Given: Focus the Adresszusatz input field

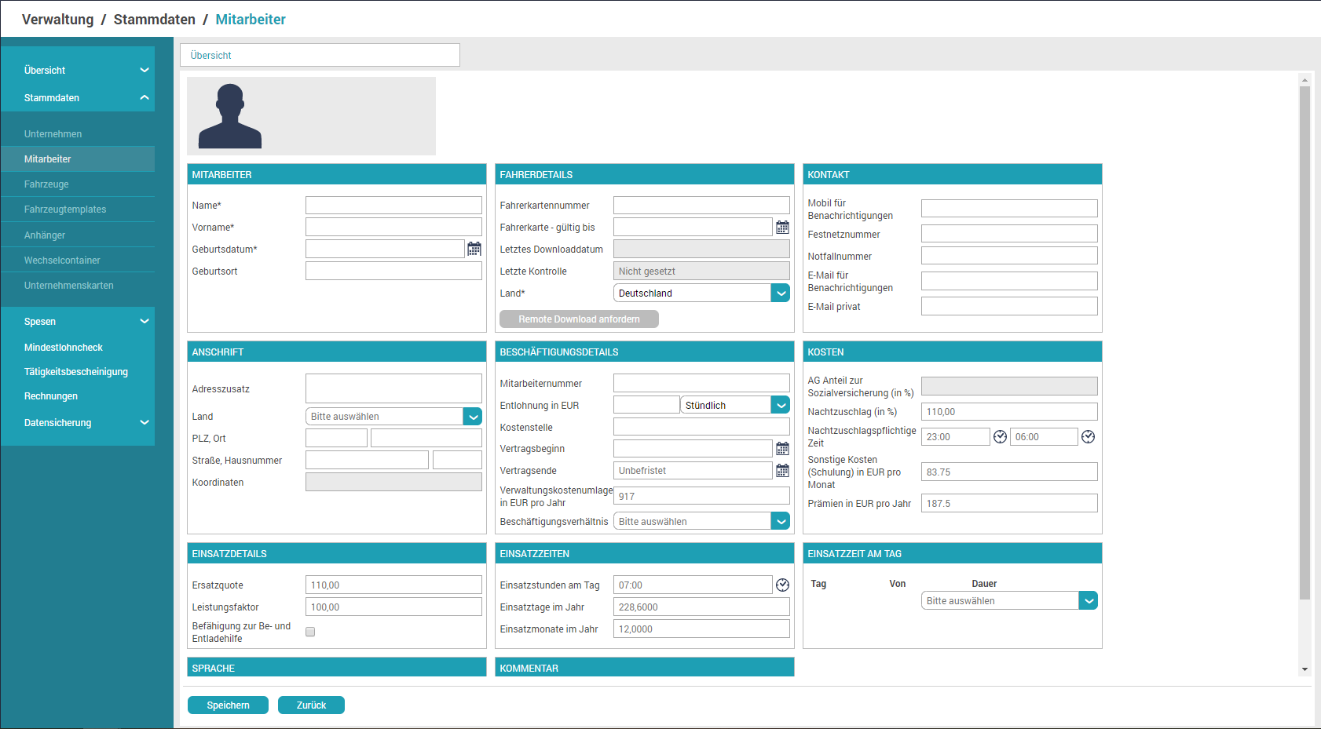Looking at the screenshot, I should click(x=393, y=388).
